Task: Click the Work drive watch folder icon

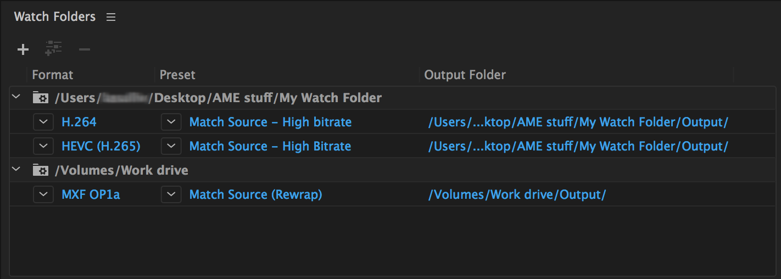Action: point(40,171)
